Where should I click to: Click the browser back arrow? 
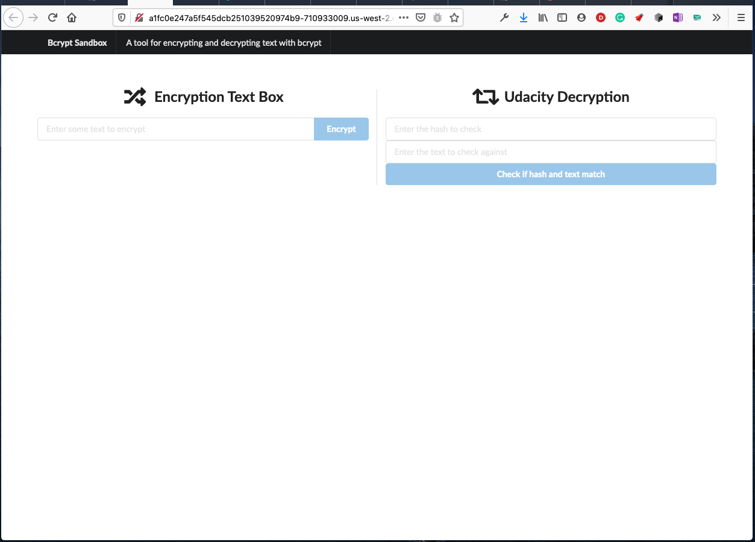13,17
